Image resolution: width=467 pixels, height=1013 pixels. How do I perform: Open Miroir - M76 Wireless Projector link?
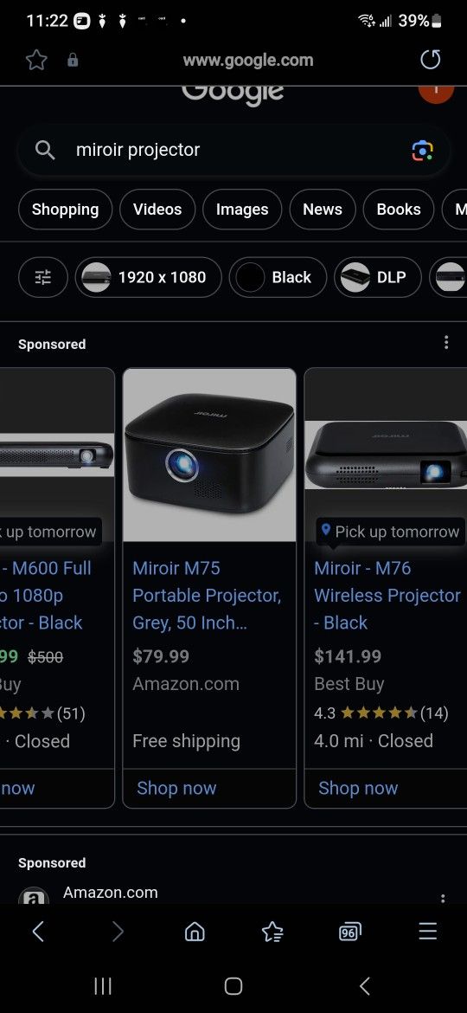387,596
